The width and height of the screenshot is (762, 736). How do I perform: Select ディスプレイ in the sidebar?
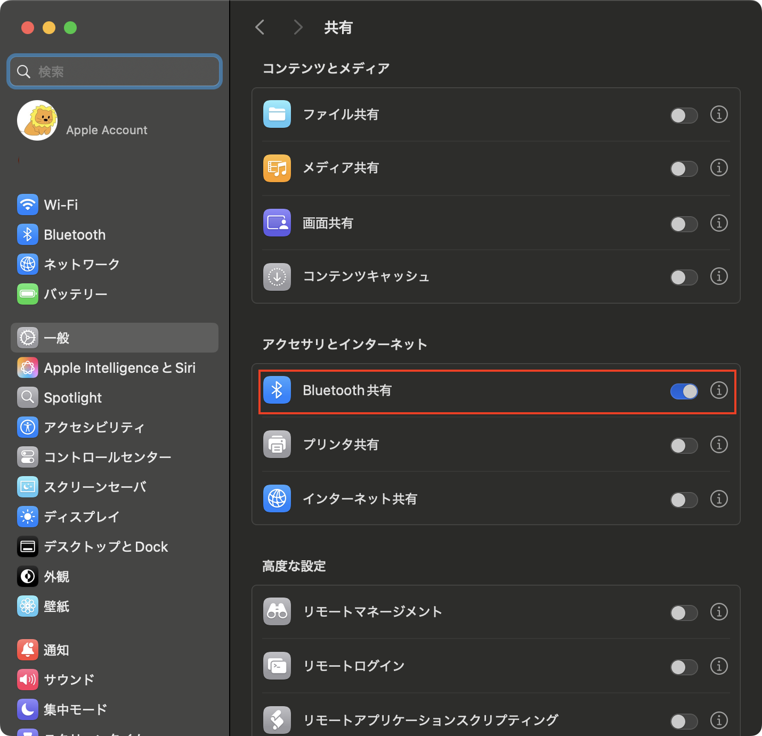pyautogui.click(x=81, y=517)
